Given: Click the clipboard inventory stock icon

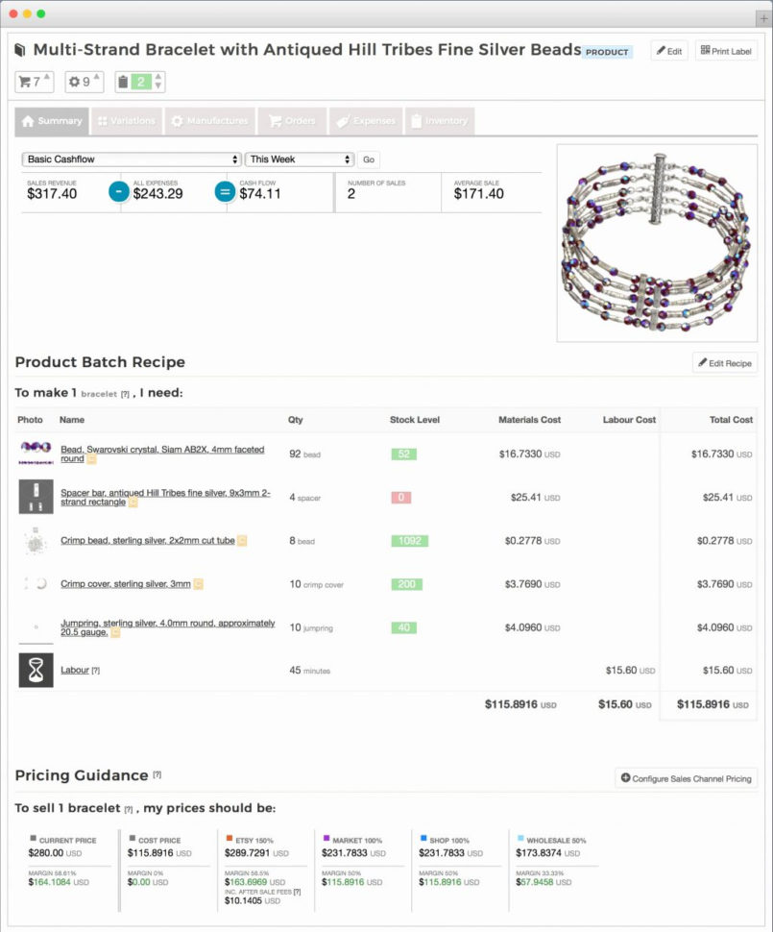Looking at the screenshot, I should pyautogui.click(x=123, y=82).
